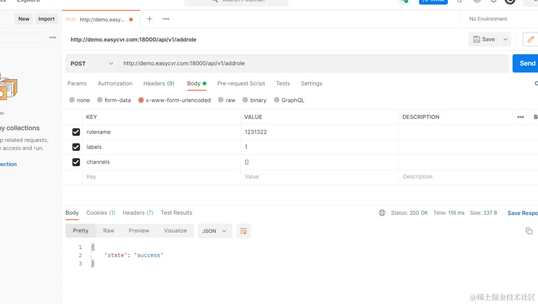Screen dimensions: 538x304
Task: Open sidebar three-dots options menu
Action: click(53, 38)
